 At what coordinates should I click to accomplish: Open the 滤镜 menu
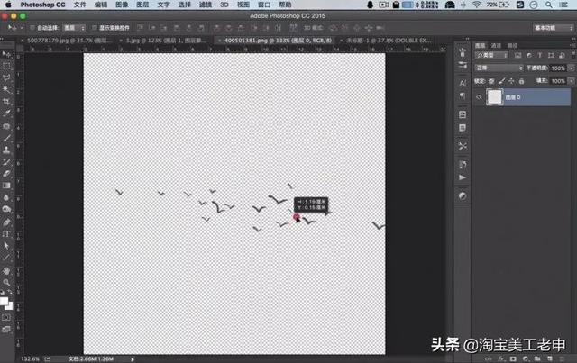[x=205, y=5]
